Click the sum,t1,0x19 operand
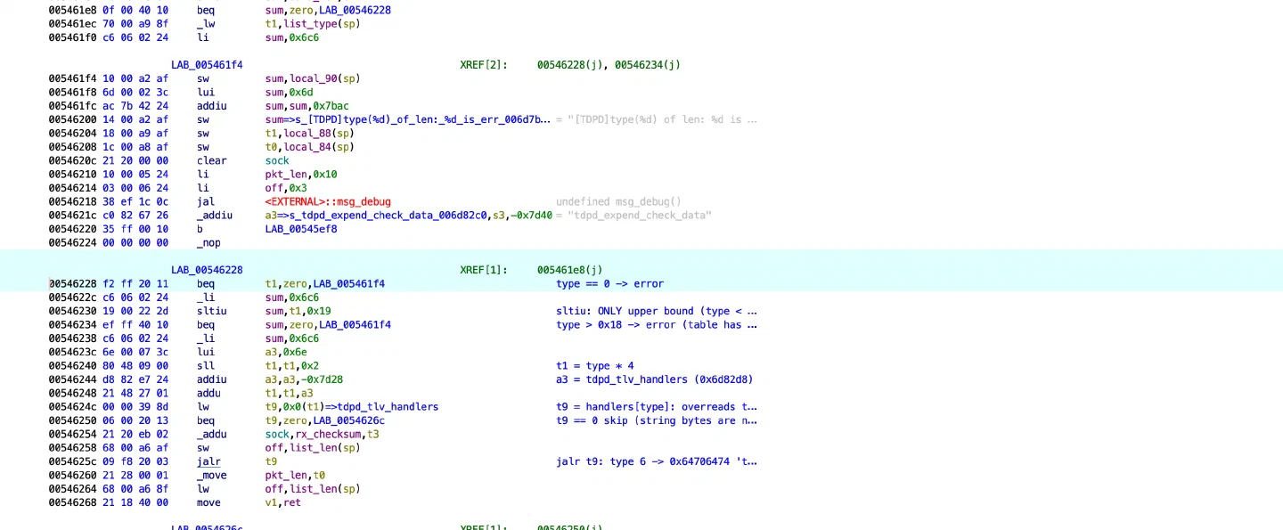 pyautogui.click(x=298, y=311)
